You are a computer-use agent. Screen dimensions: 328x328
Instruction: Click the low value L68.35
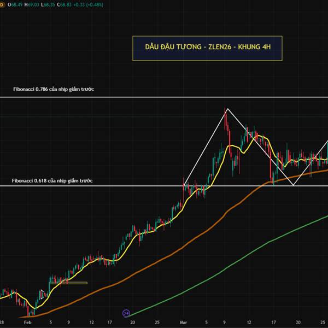[x=48, y=4]
